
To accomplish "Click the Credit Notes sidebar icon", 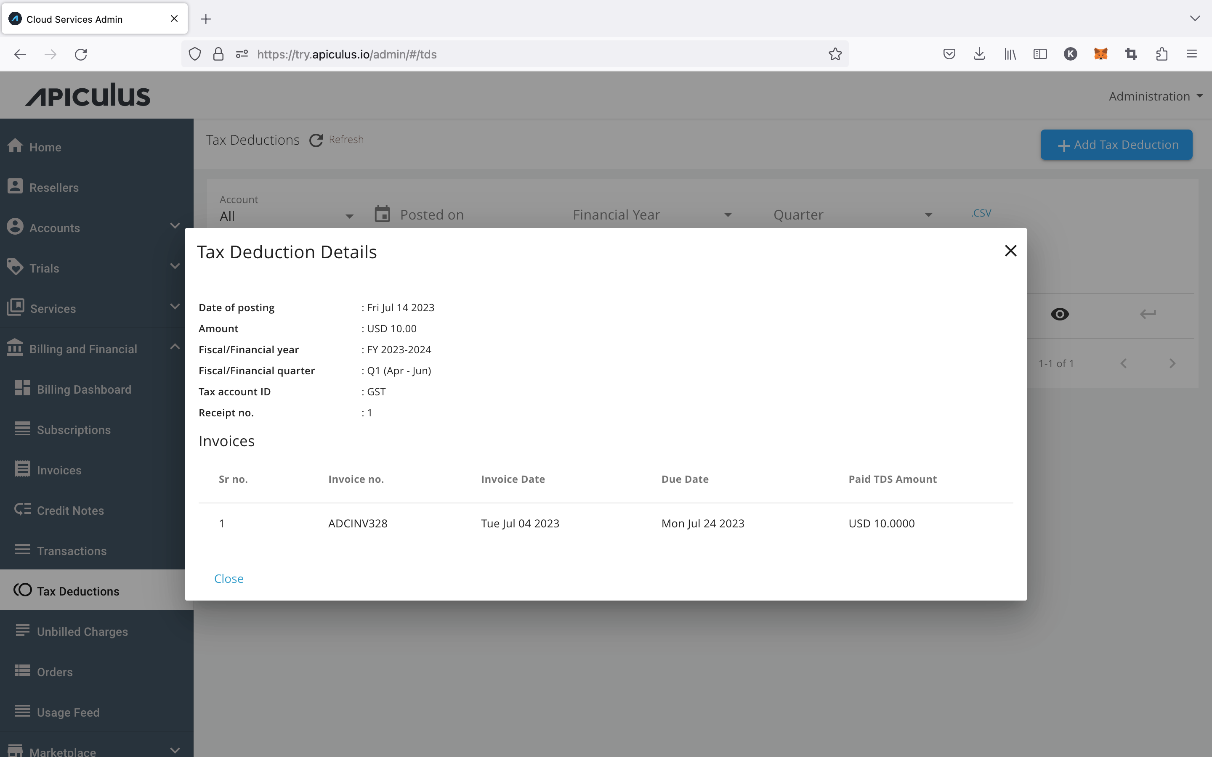I will tap(23, 509).
